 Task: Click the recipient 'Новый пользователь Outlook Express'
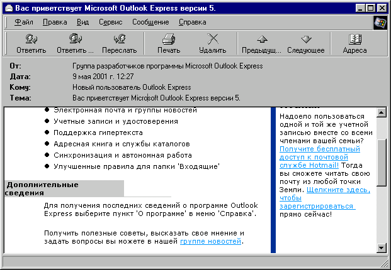click(132, 87)
